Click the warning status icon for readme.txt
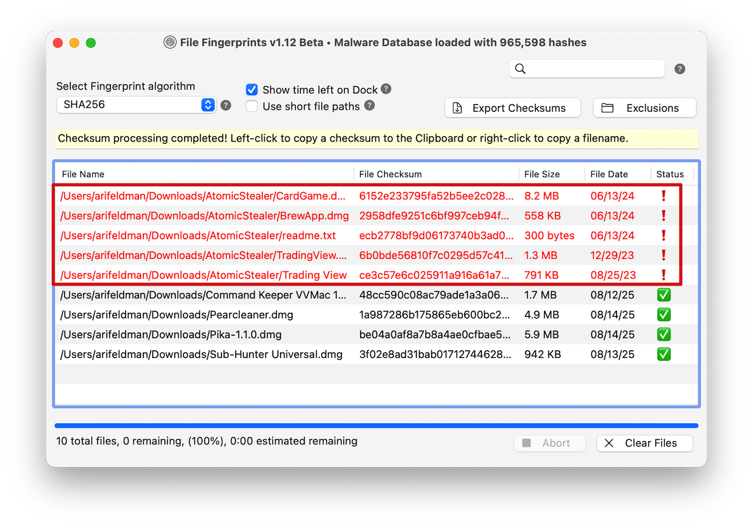Screen dimensions: 753x528 [663, 235]
